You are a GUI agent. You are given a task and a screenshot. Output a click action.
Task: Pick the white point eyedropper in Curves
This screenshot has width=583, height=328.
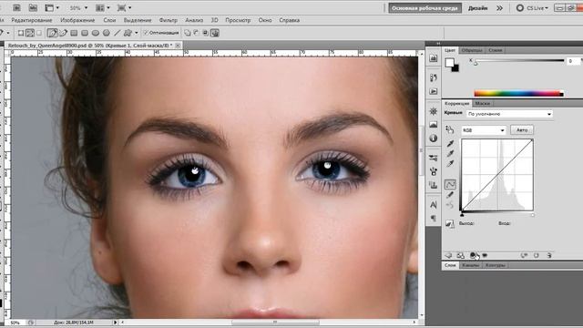[450, 164]
